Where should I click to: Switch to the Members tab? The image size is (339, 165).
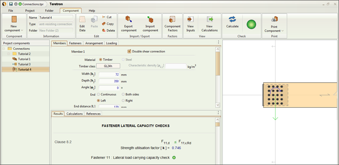point(60,43)
